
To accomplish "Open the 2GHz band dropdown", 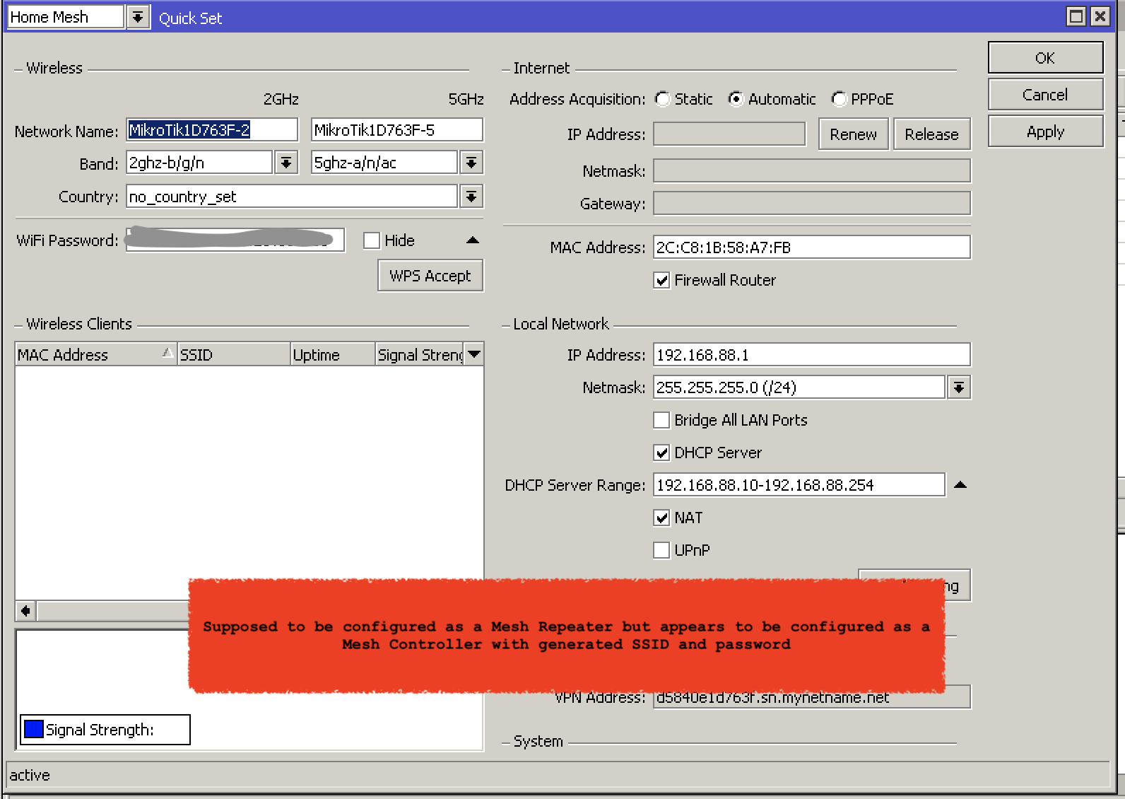I will pos(285,163).
